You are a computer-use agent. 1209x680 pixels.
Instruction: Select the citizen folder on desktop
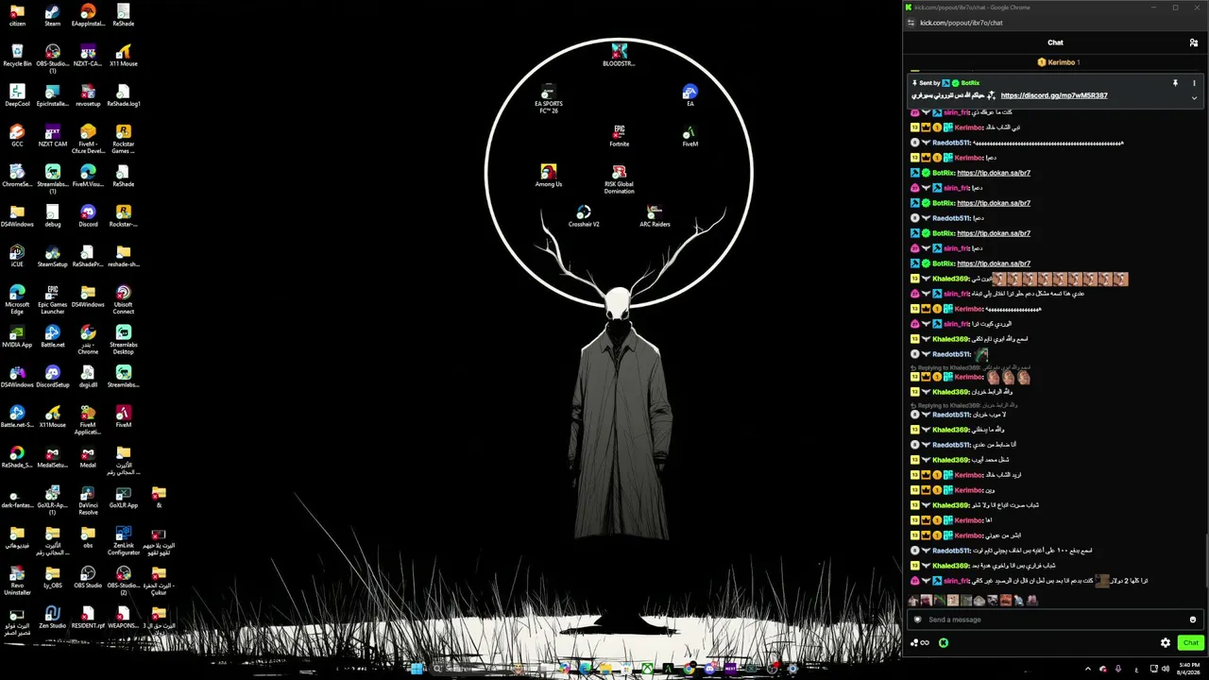click(17, 15)
